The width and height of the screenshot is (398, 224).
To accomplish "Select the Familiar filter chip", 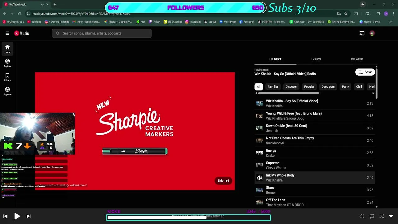I will point(273,87).
